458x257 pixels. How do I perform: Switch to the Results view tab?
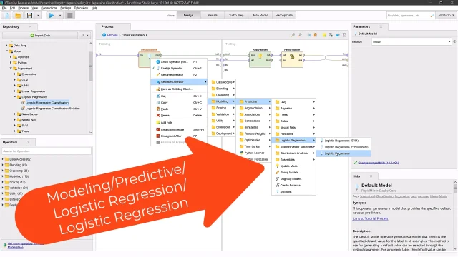click(213, 15)
